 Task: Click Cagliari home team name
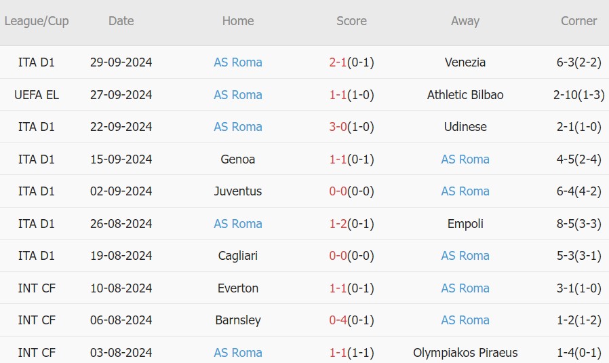[238, 256]
